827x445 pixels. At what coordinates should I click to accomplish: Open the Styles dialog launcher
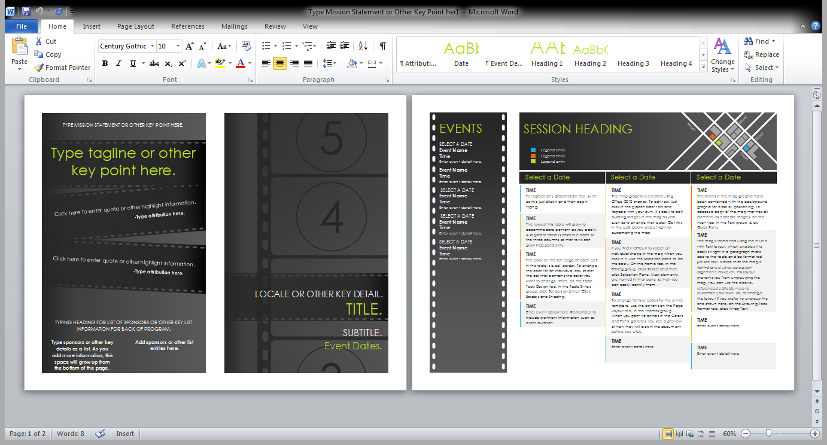tap(734, 79)
